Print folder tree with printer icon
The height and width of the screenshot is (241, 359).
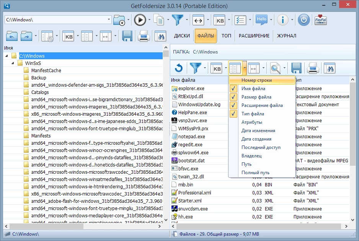[x=144, y=36]
